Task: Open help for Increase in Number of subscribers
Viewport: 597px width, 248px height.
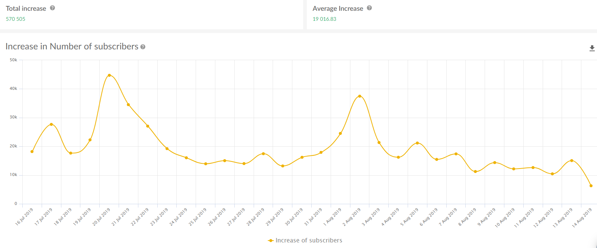Action: click(x=143, y=47)
